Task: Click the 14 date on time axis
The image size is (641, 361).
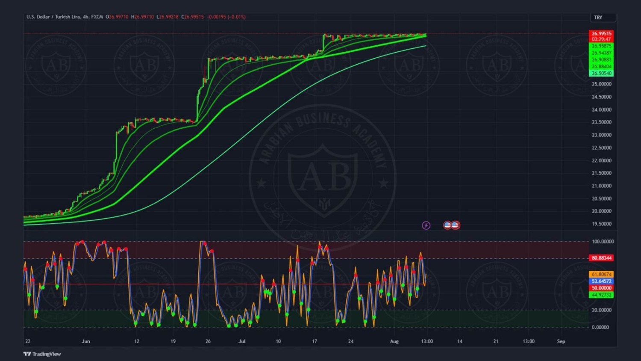Action: 460,341
